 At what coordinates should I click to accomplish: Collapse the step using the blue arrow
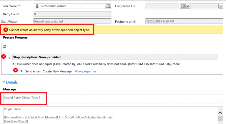[9, 58]
